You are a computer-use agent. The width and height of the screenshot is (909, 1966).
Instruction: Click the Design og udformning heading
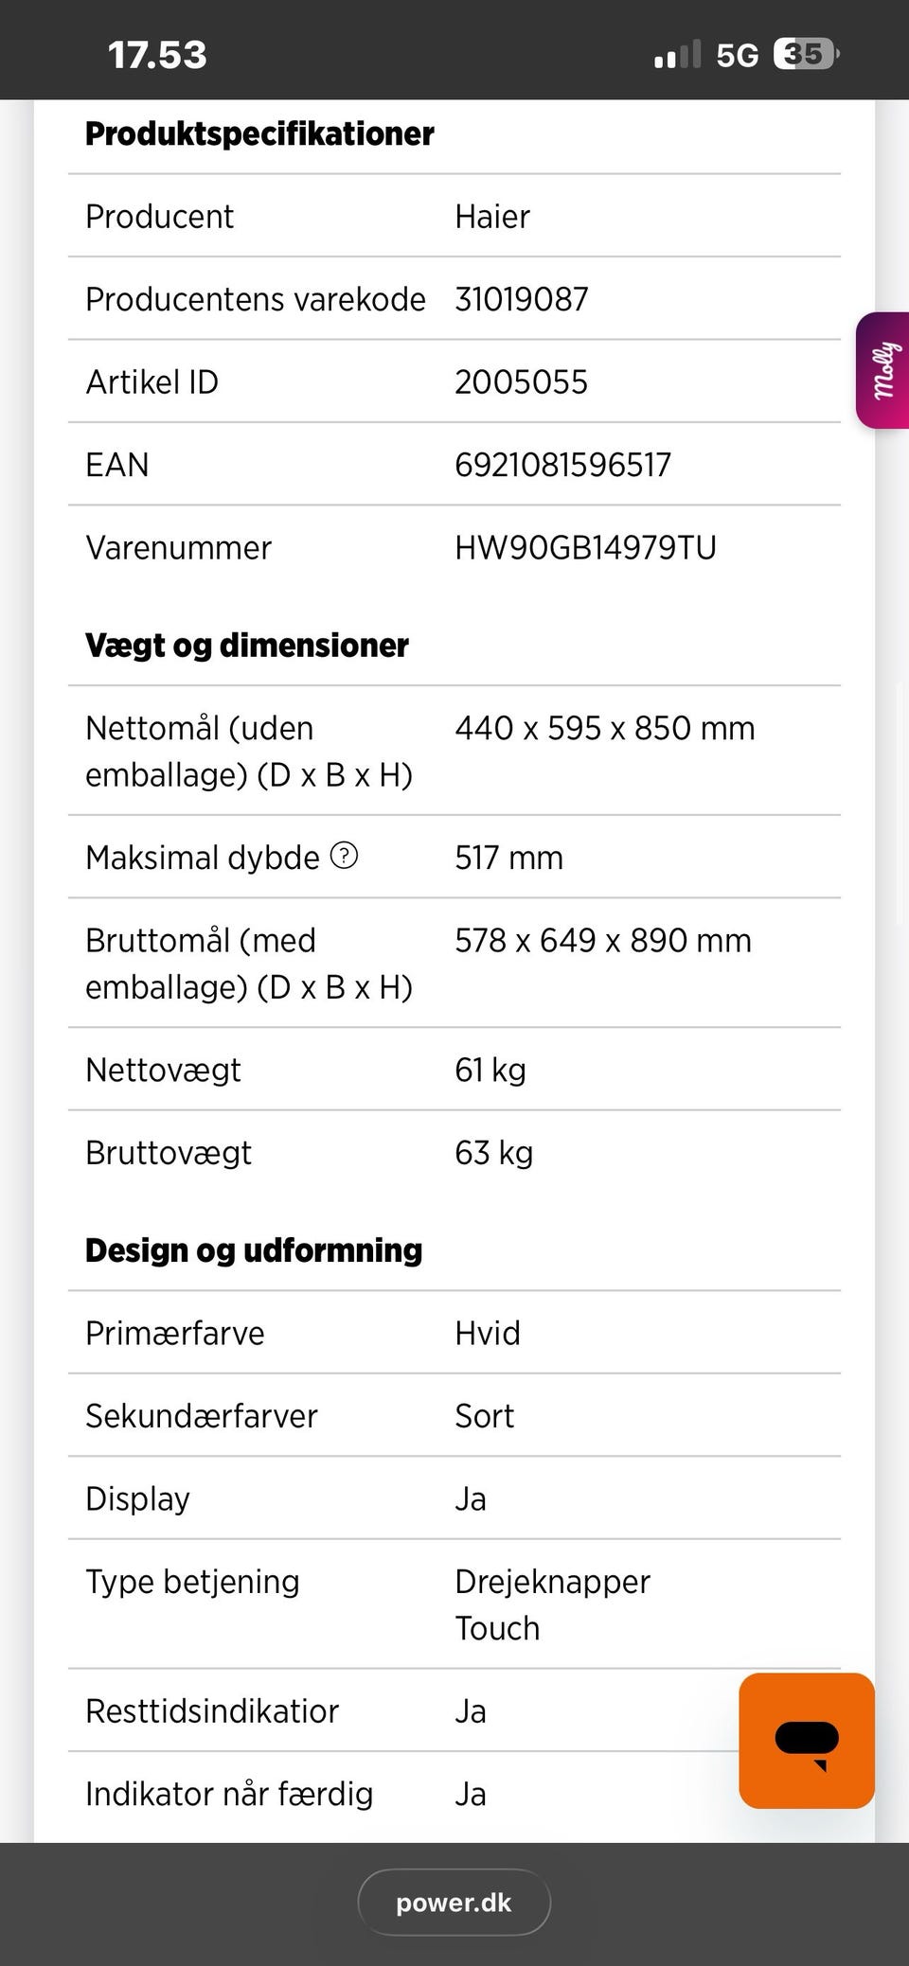tap(254, 1250)
